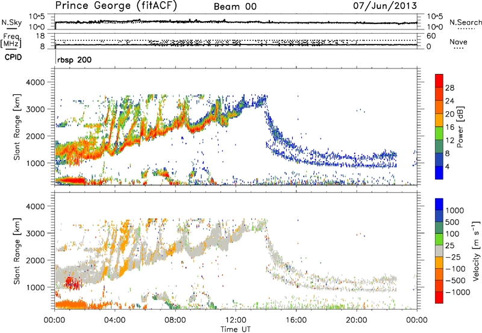Click the '60' Nave axis value

click(x=431, y=36)
